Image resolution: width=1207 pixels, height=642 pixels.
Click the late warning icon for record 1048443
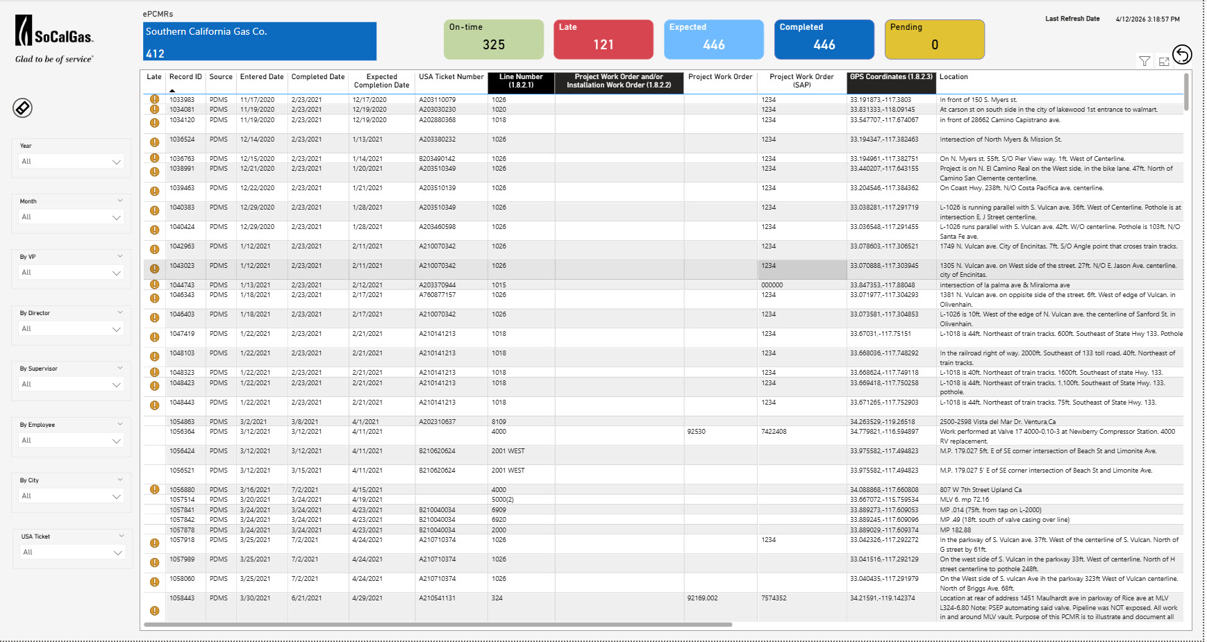[x=154, y=405]
